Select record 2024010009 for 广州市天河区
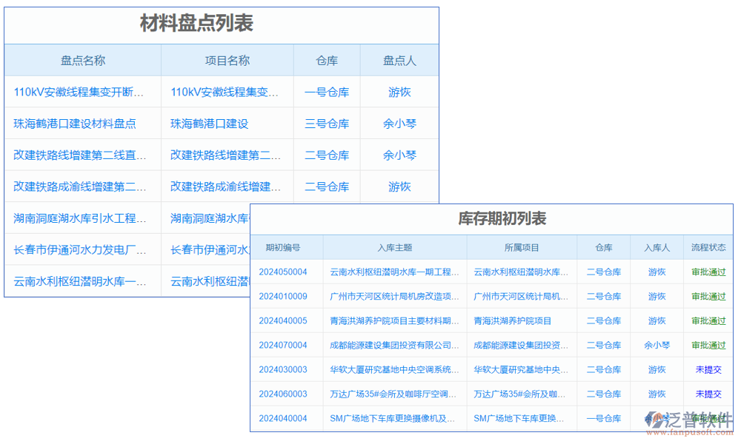Screen dimensions: 741x444 (x=287, y=296)
